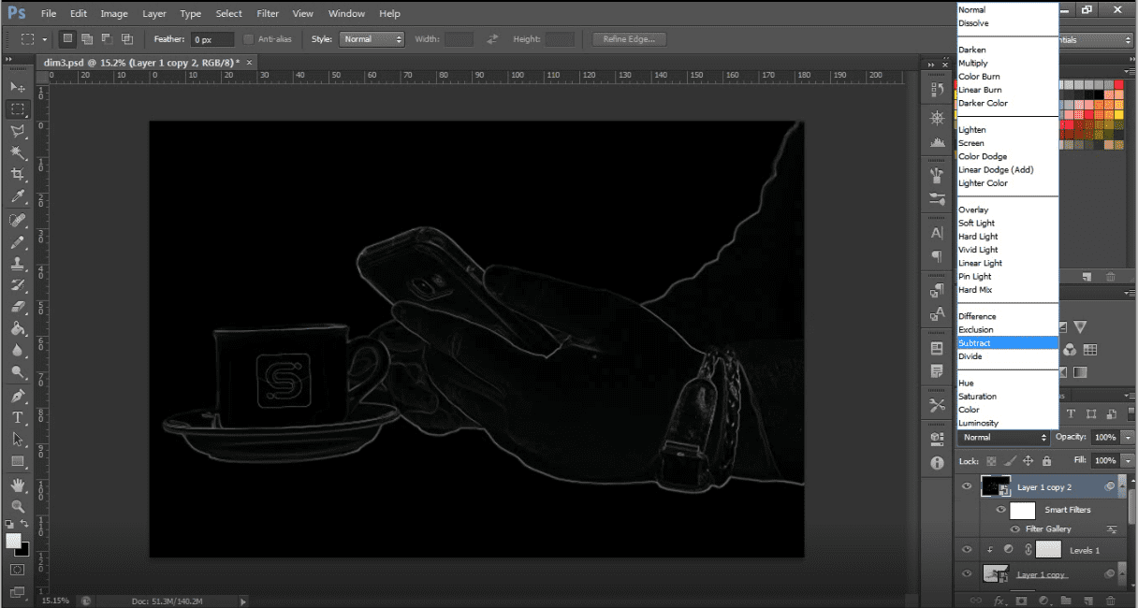Click the Feather input field
Image resolution: width=1138 pixels, height=608 pixels.
[212, 39]
